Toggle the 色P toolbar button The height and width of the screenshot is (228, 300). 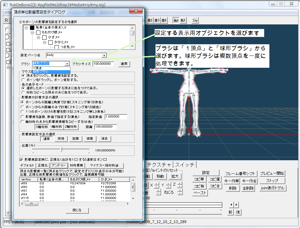pyautogui.click(x=176, y=20)
